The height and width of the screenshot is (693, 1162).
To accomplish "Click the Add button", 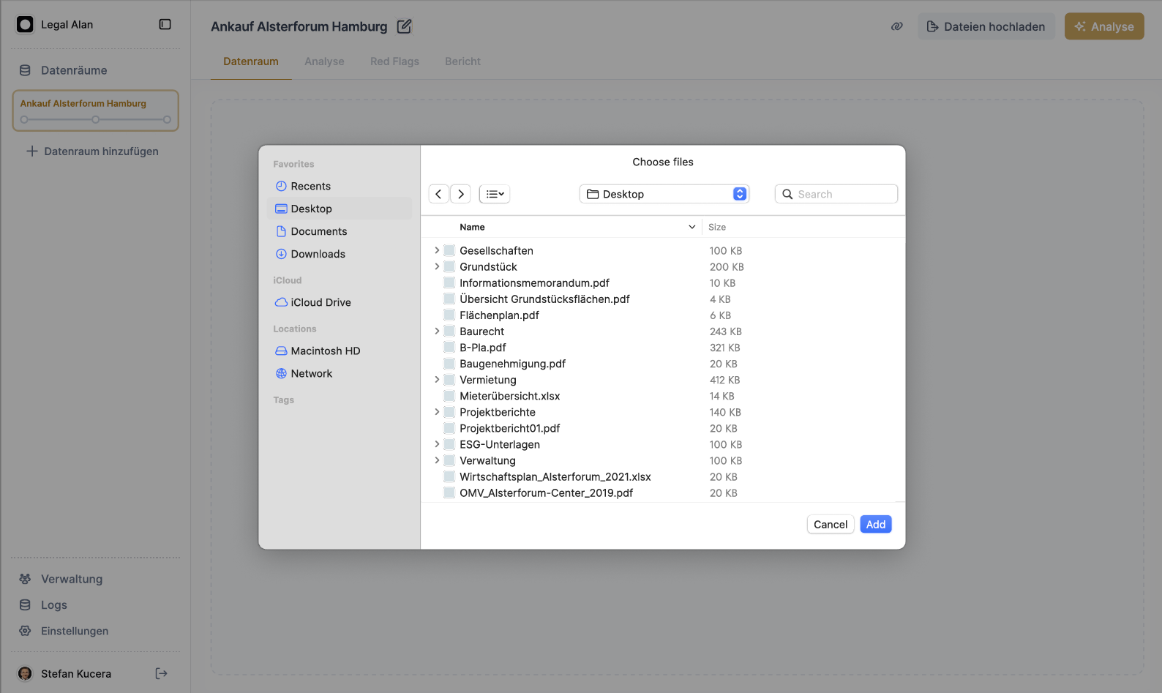I will (x=875, y=525).
